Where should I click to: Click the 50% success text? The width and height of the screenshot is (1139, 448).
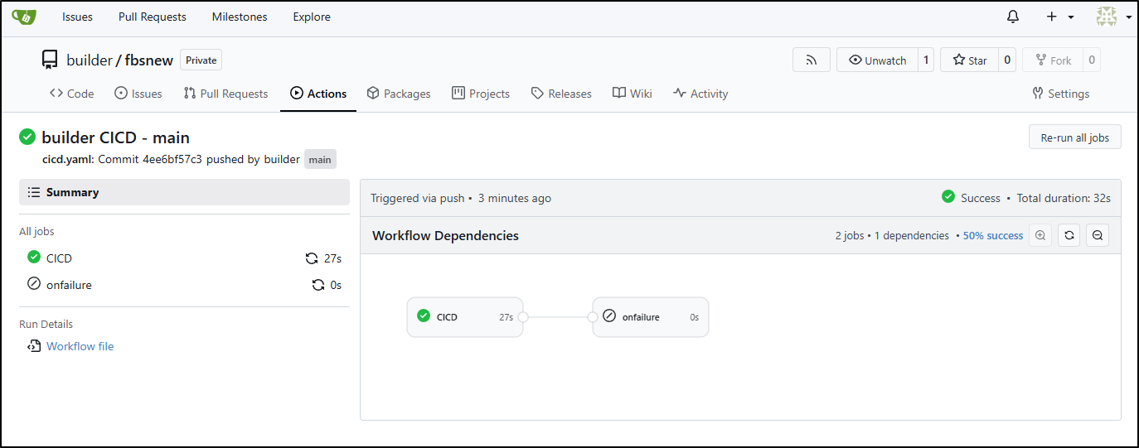pyautogui.click(x=993, y=236)
